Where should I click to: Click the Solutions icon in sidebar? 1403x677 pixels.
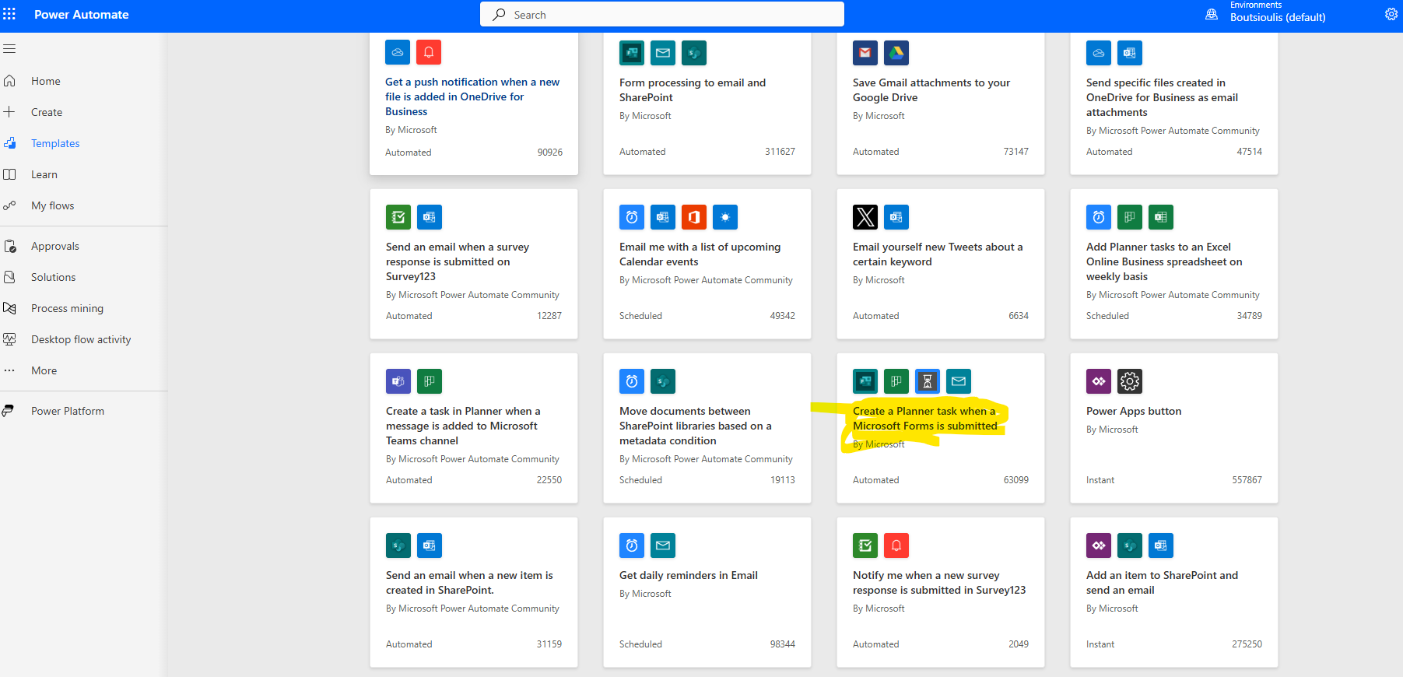9,277
